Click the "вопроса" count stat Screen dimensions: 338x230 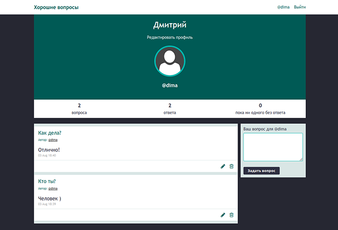79,109
